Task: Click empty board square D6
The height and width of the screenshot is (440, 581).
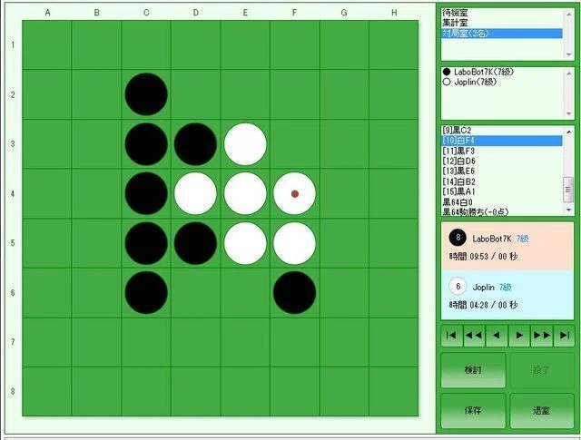Action: pos(196,293)
